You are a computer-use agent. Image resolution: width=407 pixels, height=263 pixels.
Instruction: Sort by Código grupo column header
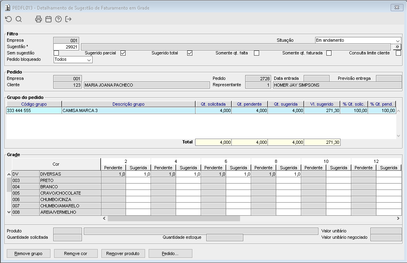click(x=34, y=104)
